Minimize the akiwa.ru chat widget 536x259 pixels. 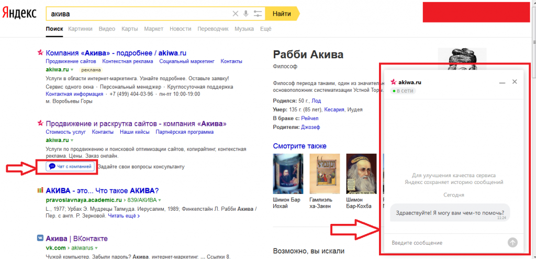[x=502, y=82]
